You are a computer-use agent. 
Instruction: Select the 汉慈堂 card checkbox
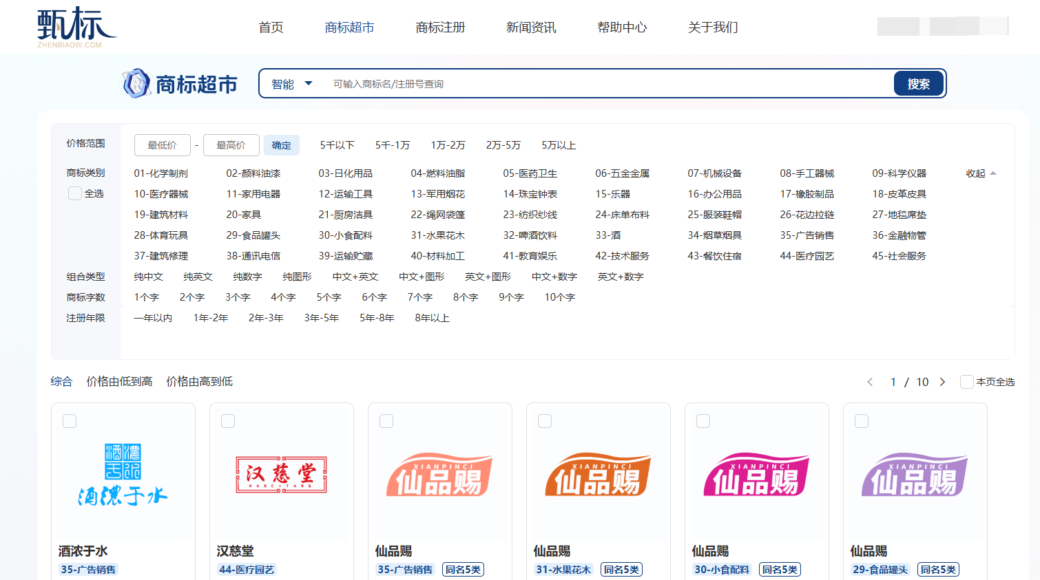[228, 421]
